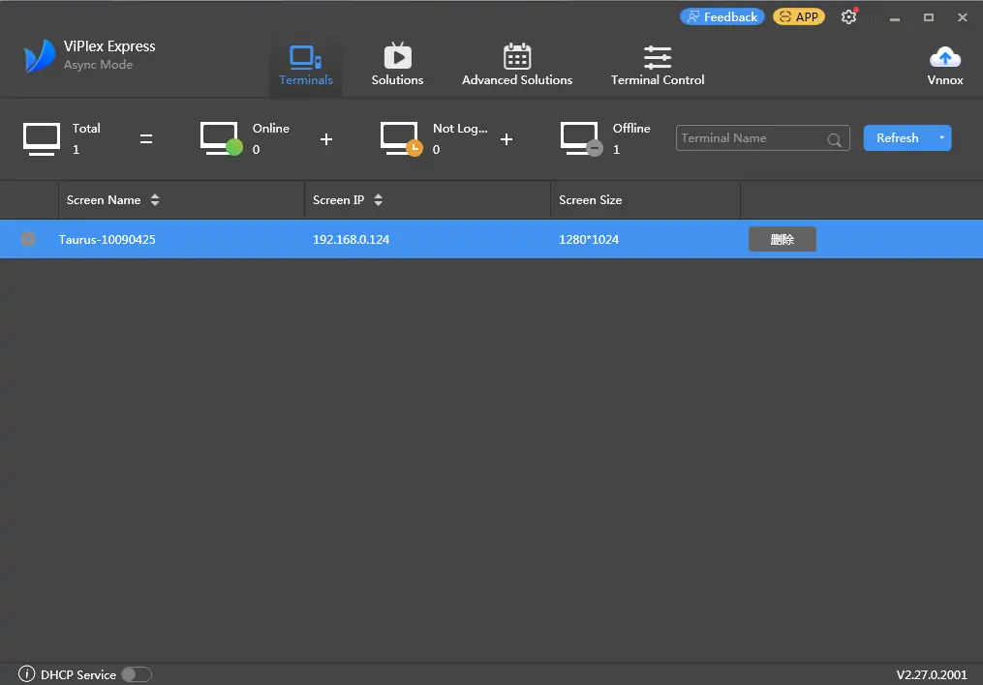
Task: Switch to the Solutions tab
Action: pos(397,65)
